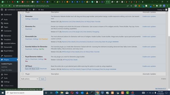Open Elementor Video Tutorials link

coord(96,22)
